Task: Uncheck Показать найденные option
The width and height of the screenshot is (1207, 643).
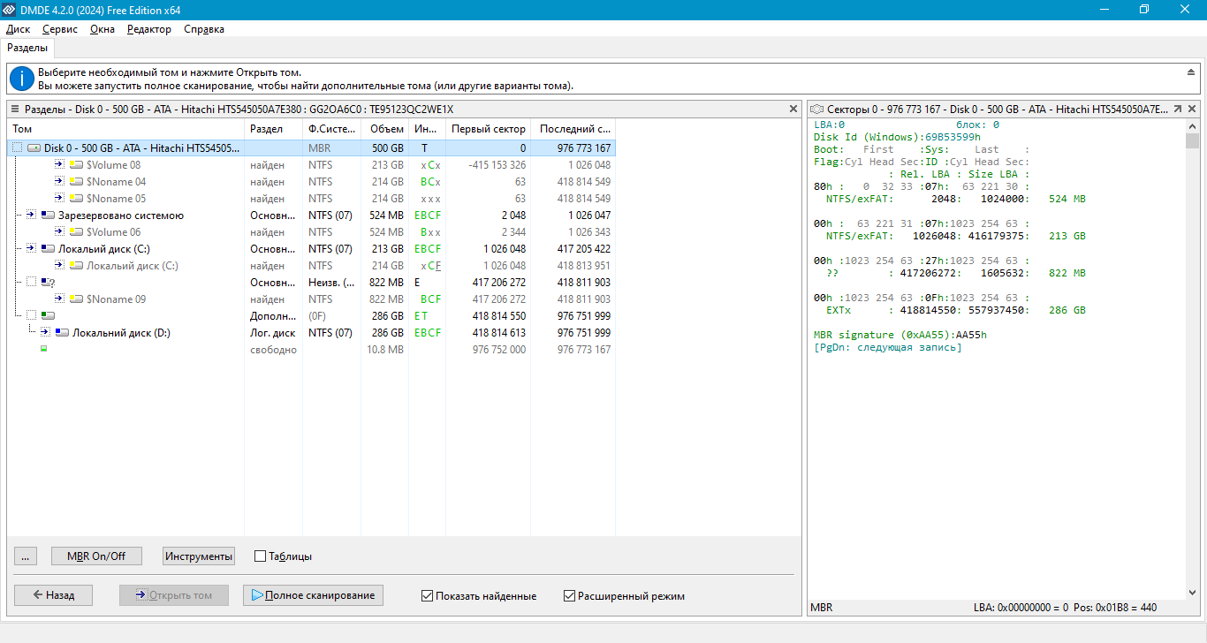Action: point(428,596)
